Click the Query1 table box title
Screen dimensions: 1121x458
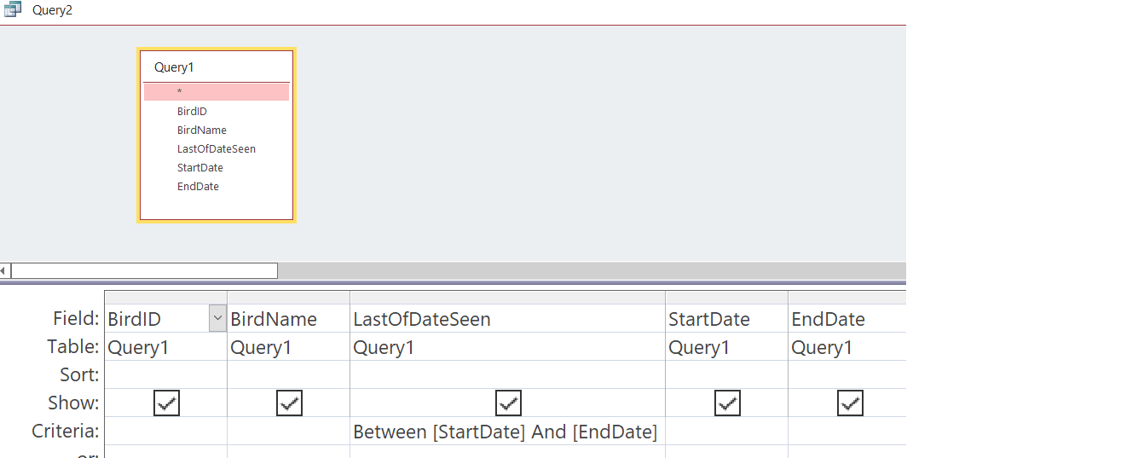174,67
